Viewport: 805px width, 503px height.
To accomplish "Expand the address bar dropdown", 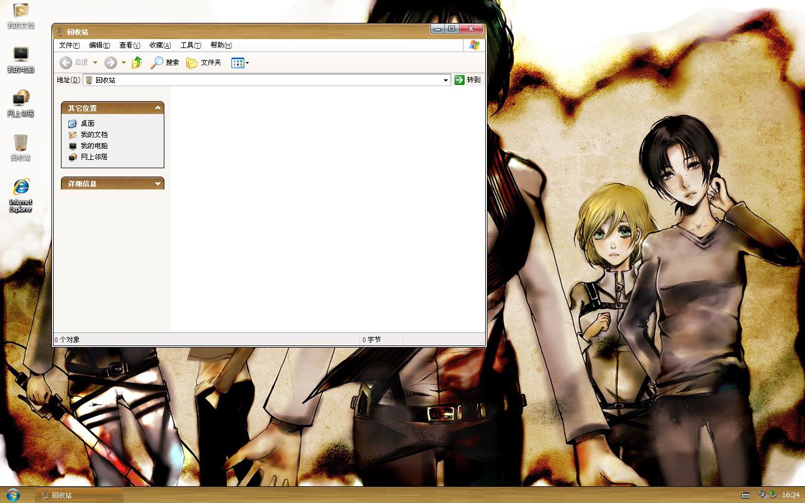I will point(446,80).
